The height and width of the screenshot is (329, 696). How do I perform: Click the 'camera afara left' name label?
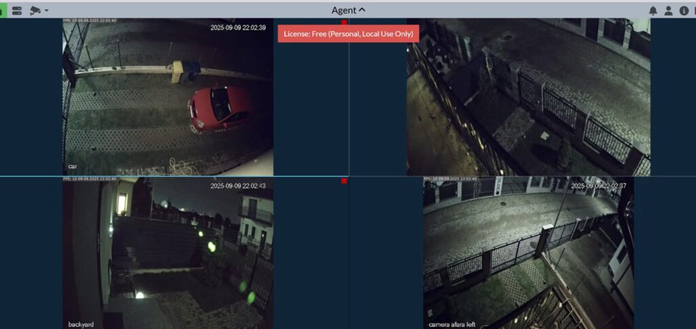(456, 324)
